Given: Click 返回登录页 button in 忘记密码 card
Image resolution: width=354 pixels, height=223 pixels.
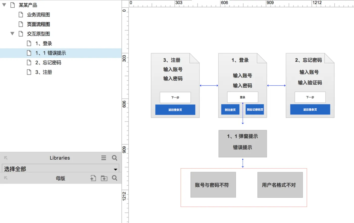Looking at the screenshot, I should click(x=310, y=110).
